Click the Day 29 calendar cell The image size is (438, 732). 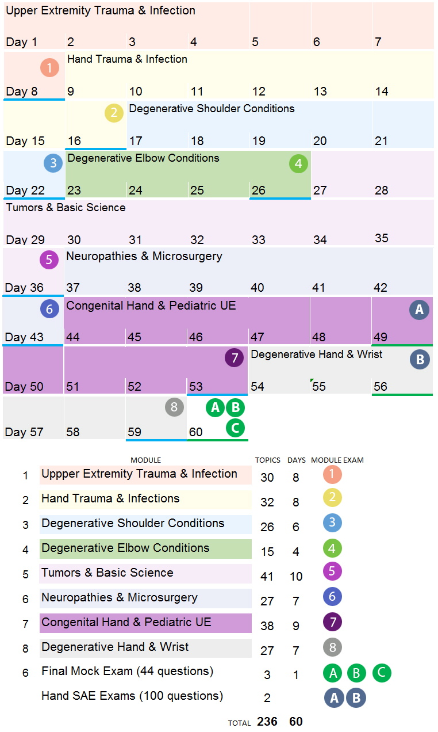tap(33, 223)
